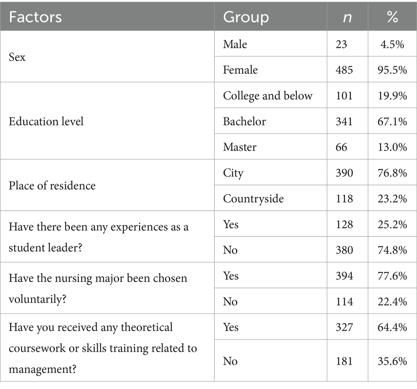Click the Place of residence cell
Screen dimensions: 417x389
52,185
